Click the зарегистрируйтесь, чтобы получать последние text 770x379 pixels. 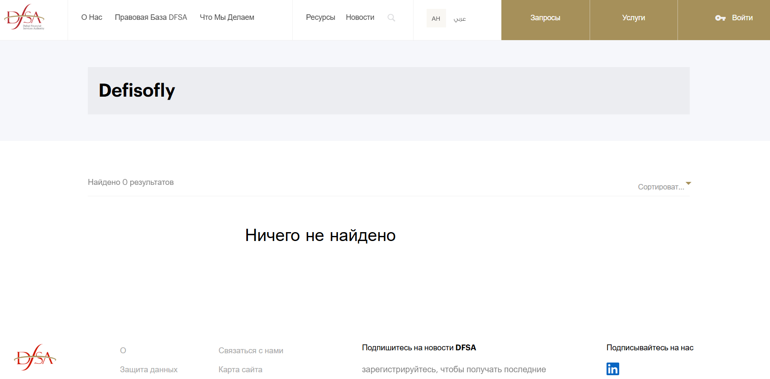tap(454, 369)
